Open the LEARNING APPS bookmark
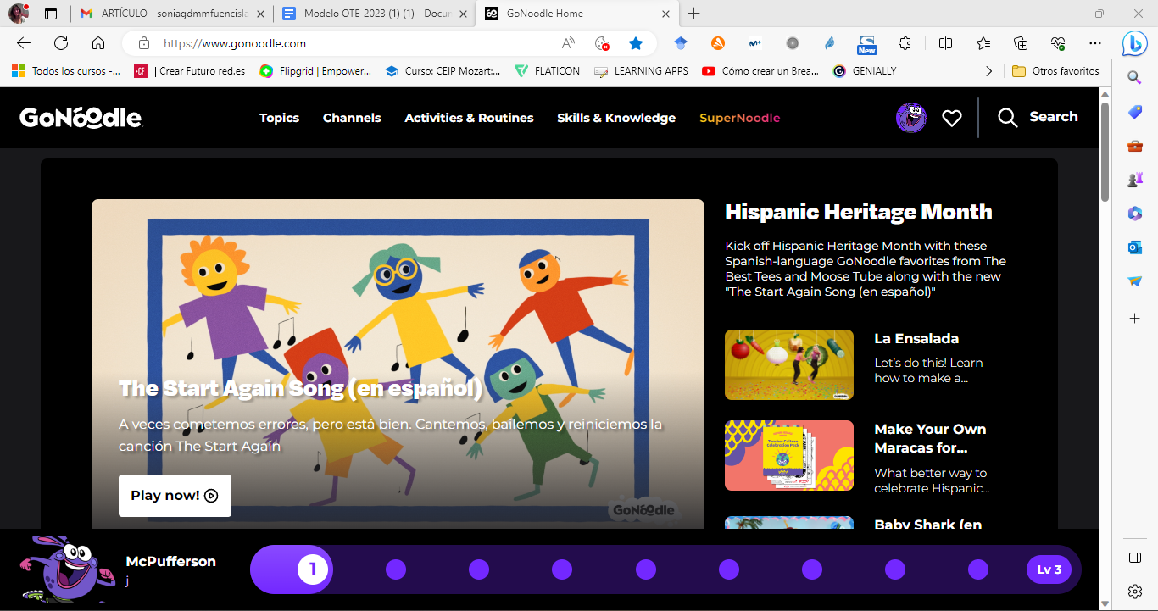Viewport: 1158px width, 611px height. tap(642, 71)
